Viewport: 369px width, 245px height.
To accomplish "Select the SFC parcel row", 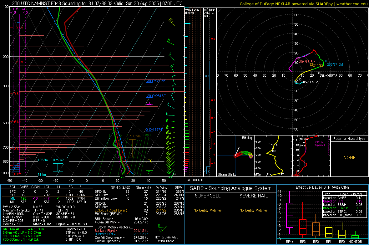I will (48, 191).
